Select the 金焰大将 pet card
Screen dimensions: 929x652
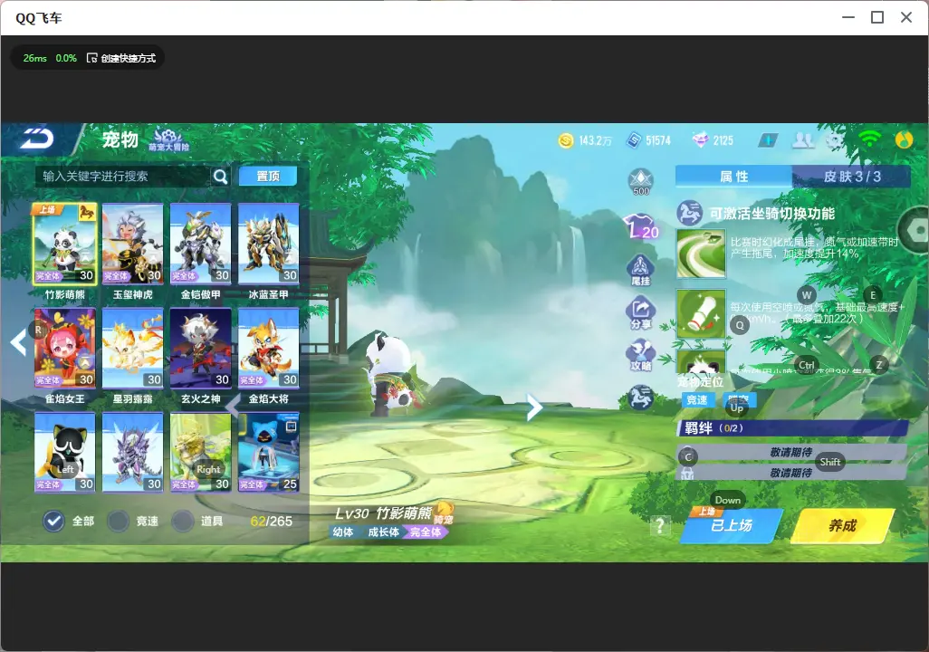tap(268, 349)
